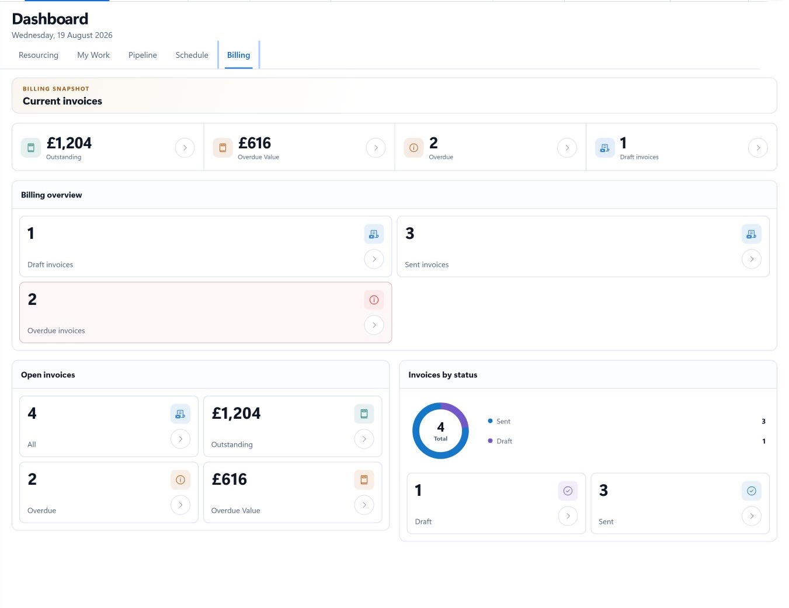789x608 pixels.
Task: Open the 1 Draft invoices chevron in top summary
Action: click(758, 148)
